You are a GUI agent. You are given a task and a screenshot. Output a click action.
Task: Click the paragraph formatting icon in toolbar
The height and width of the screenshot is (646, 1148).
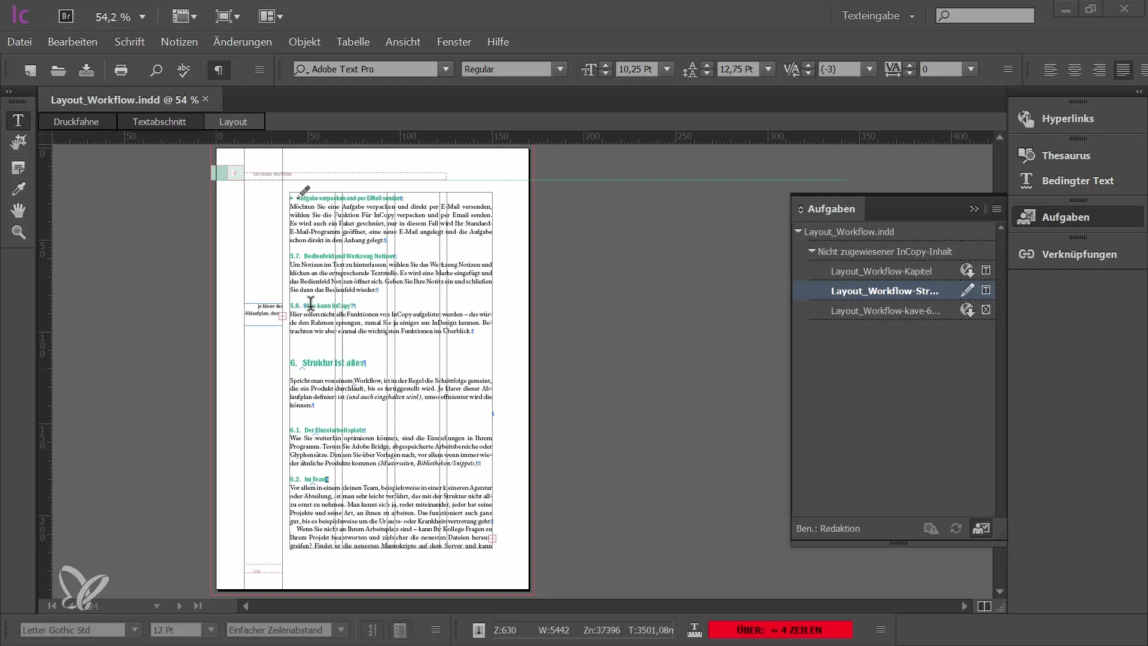pyautogui.click(x=218, y=70)
